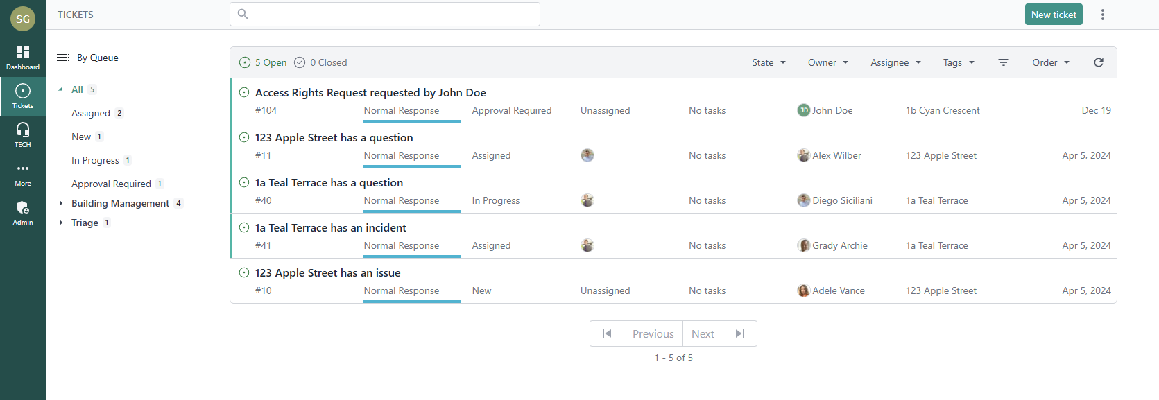Expand the Building Management queue
Image resolution: width=1159 pixels, height=400 pixels.
(x=61, y=203)
